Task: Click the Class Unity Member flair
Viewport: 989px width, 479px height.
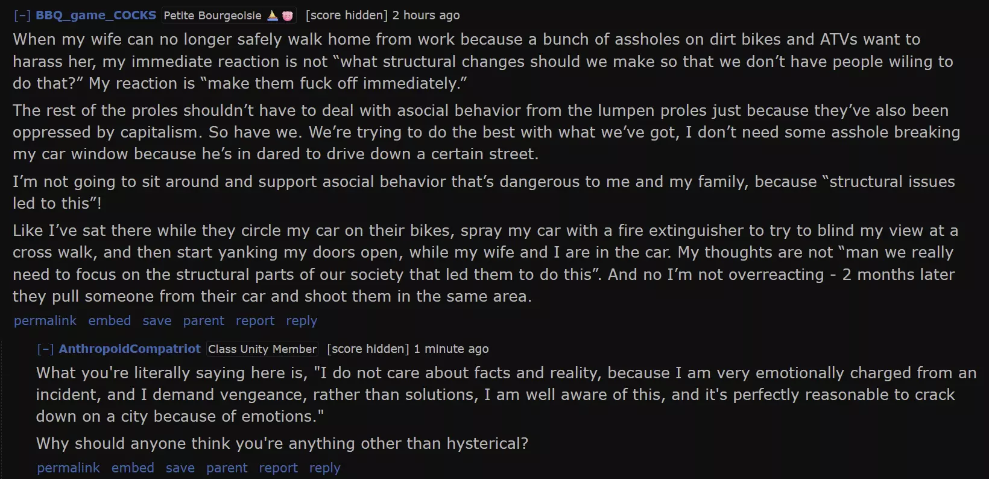Action: [262, 349]
